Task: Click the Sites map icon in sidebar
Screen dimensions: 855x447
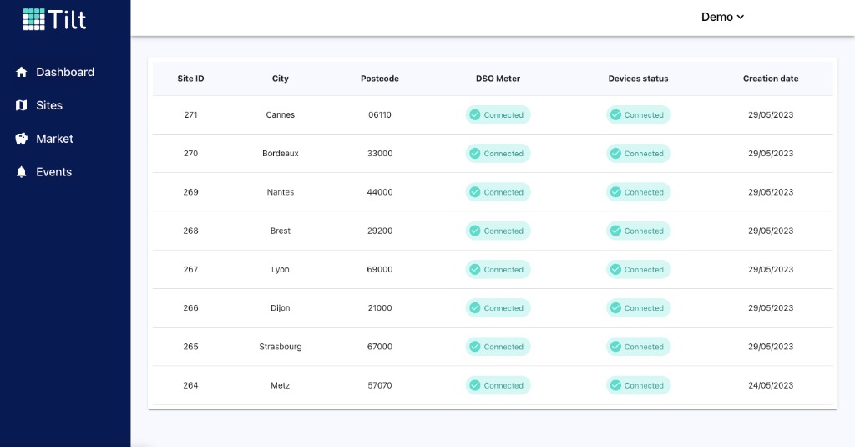Action: coord(22,105)
